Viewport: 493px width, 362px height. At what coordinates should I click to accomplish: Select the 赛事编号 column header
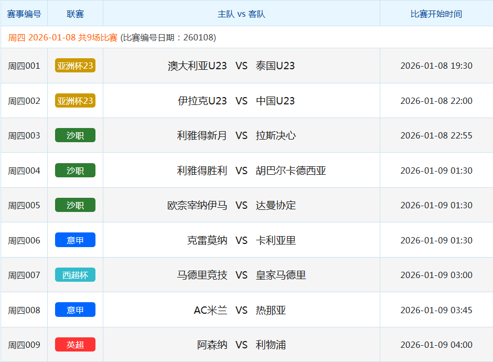point(24,14)
